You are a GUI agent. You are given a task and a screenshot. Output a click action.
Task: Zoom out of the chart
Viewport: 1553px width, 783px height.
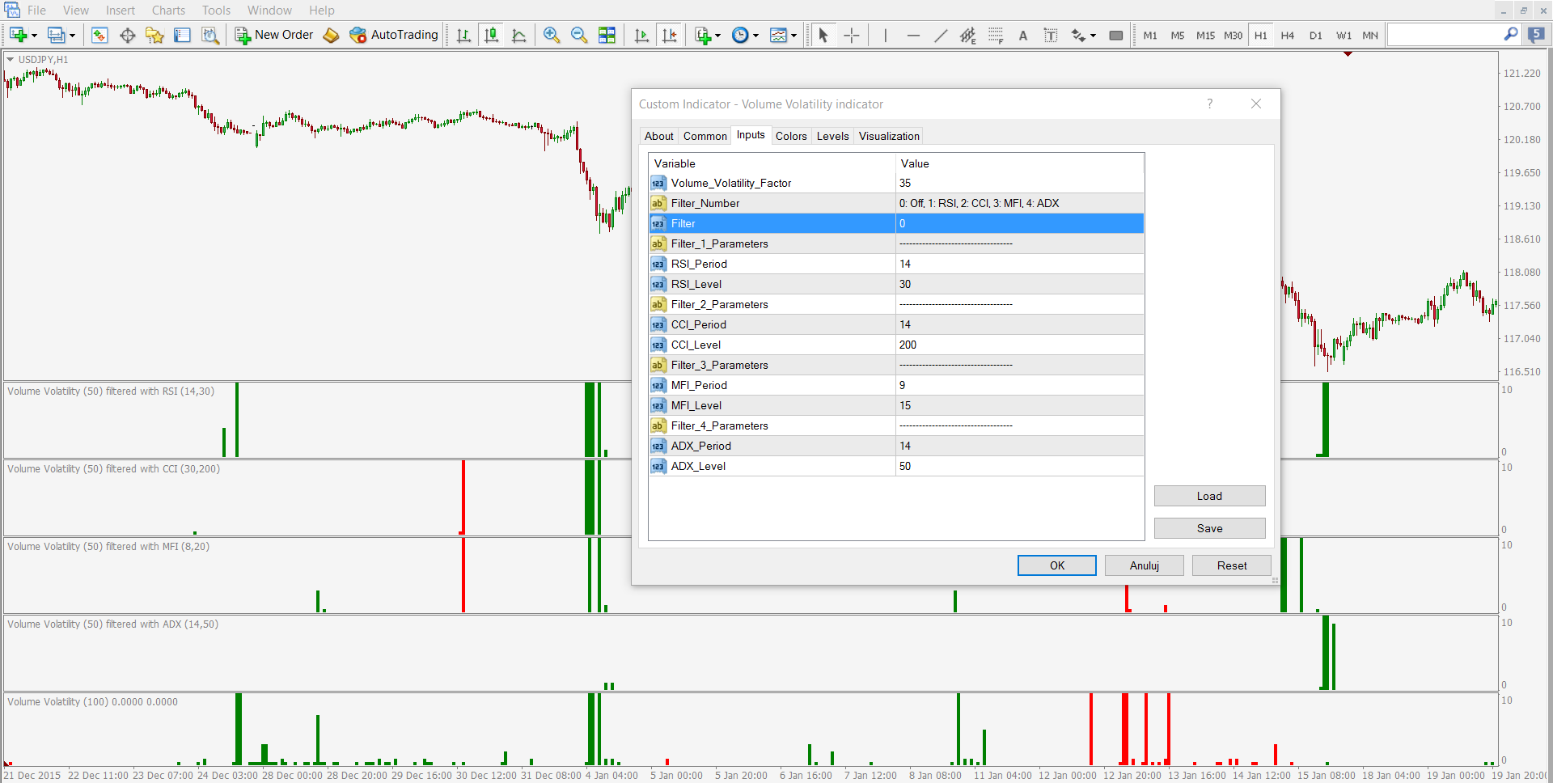pyautogui.click(x=579, y=35)
